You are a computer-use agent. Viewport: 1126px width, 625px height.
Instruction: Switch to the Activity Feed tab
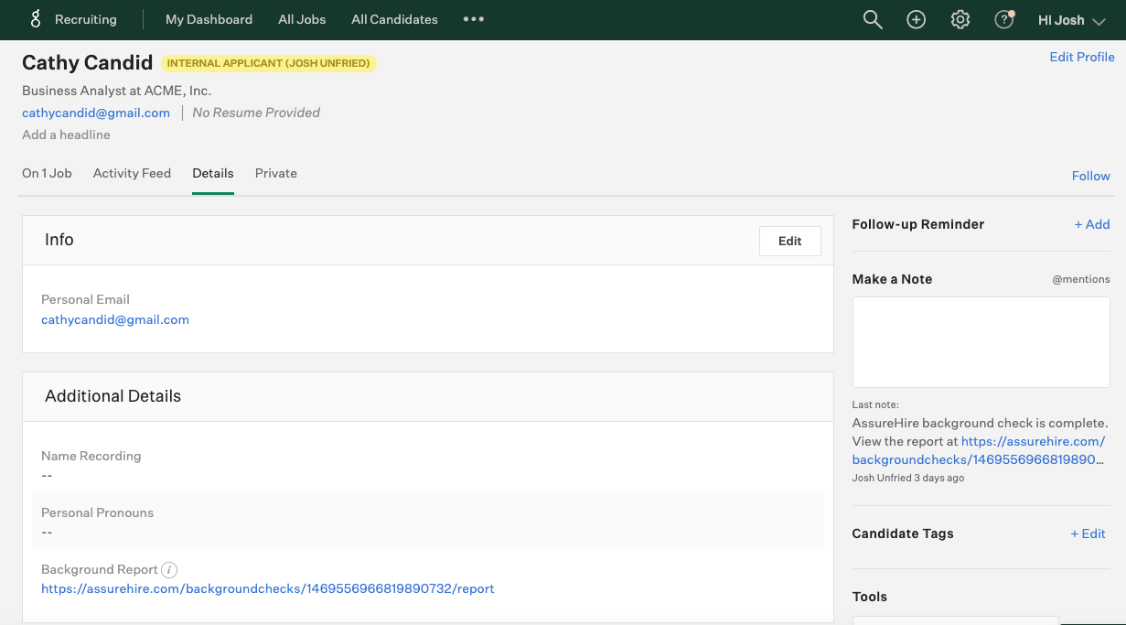[132, 173]
